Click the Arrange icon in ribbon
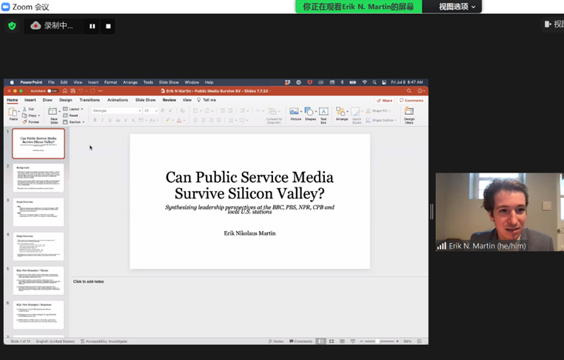 click(341, 113)
